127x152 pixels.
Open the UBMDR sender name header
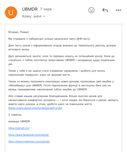click(30, 9)
